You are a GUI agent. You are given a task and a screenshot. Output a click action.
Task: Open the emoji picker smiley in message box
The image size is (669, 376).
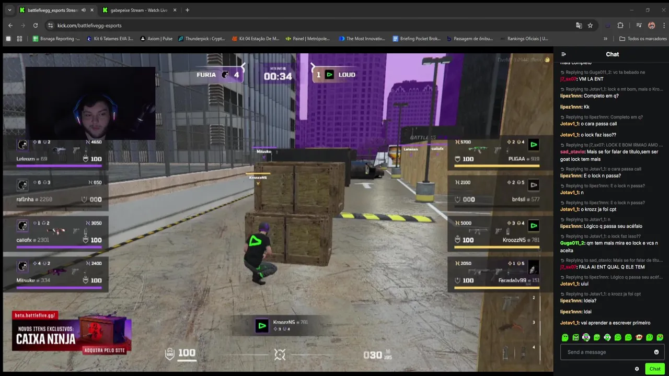pos(656,352)
